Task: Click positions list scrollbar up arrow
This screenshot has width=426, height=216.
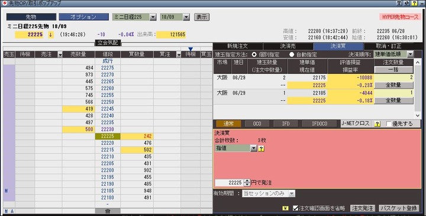Action: tap(418, 63)
